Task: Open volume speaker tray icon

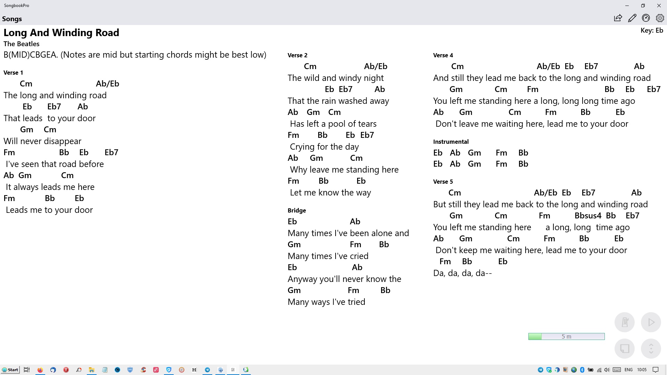Action: click(x=607, y=370)
